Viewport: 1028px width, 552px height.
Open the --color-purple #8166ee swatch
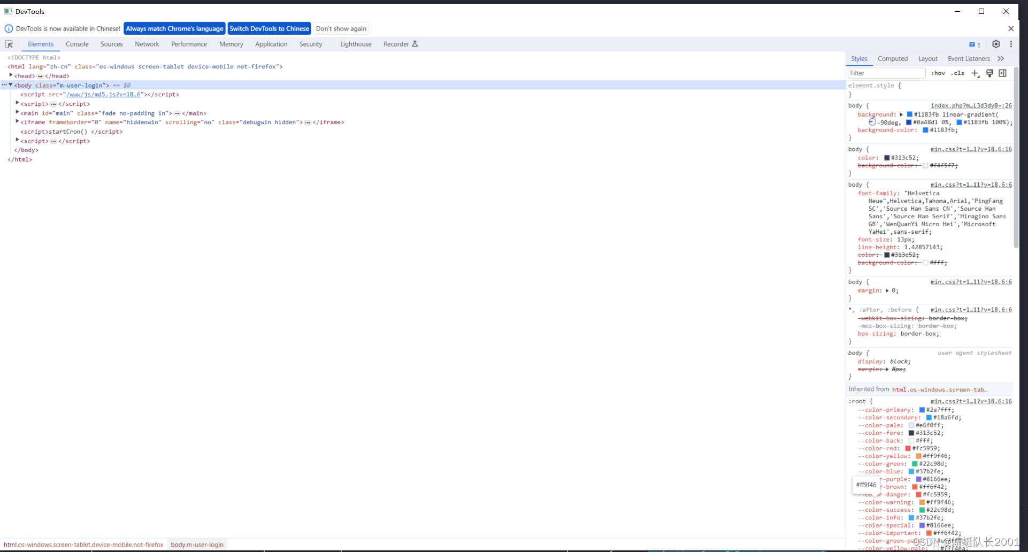click(918, 479)
